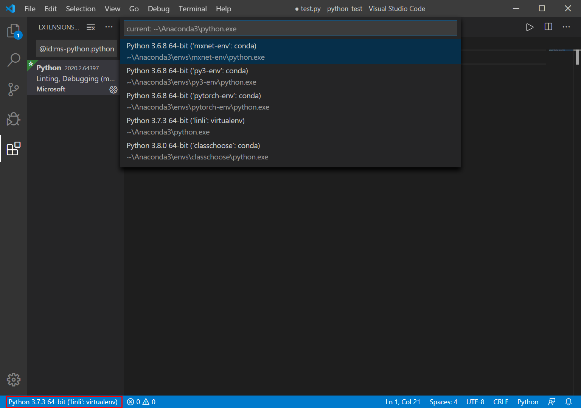Open the Go menu
The image size is (581, 408).
coord(134,9)
